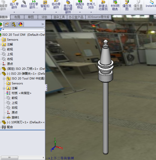
Task: Click Explode Line Sketch (爆炸直线草图)
Action: [x=138, y=5]
